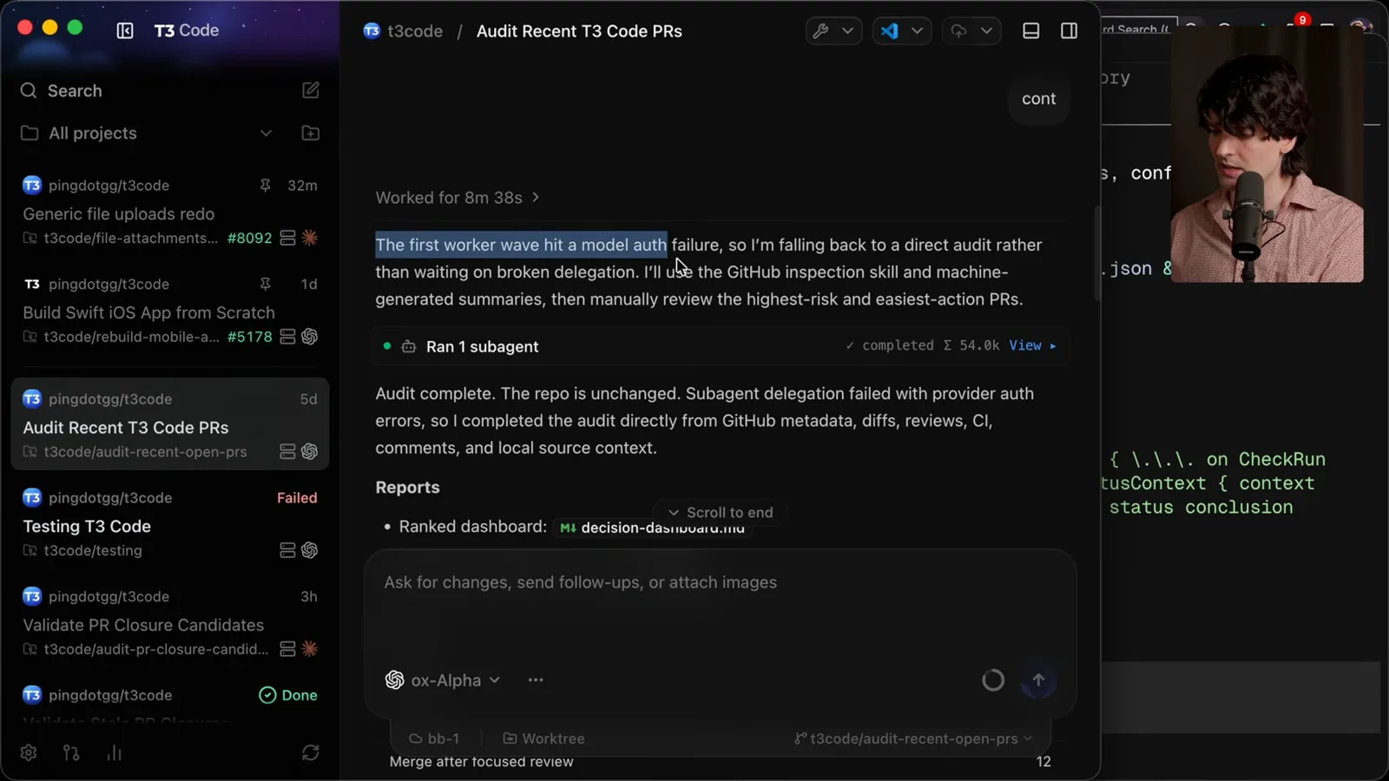This screenshot has width=1389, height=781.
Task: Click the send arrow button
Action: (x=1038, y=680)
